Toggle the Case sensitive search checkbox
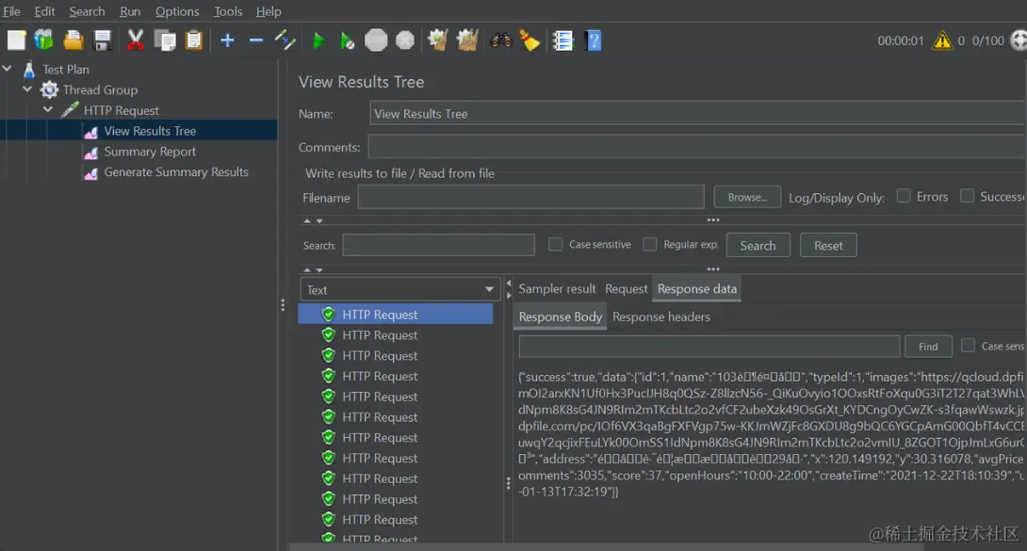The image size is (1027, 551). click(555, 244)
